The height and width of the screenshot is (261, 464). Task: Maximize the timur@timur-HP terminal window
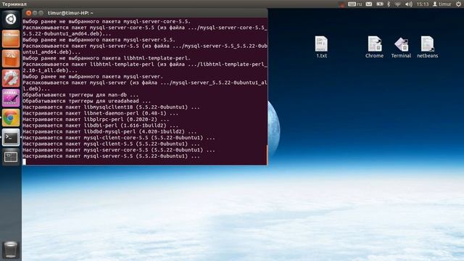coord(41,13)
